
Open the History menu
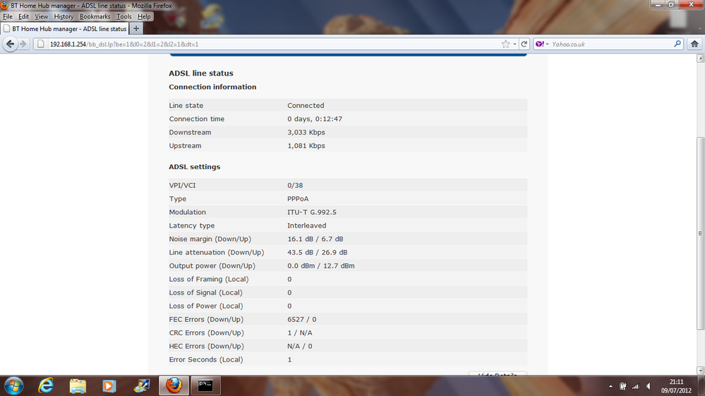coord(64,17)
